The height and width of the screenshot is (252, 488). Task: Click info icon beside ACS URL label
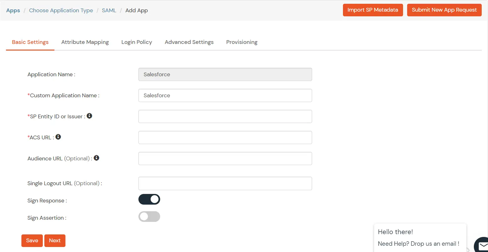58,137
